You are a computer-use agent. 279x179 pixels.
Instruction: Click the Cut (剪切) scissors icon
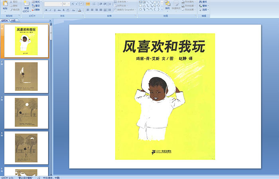pos(11,2)
